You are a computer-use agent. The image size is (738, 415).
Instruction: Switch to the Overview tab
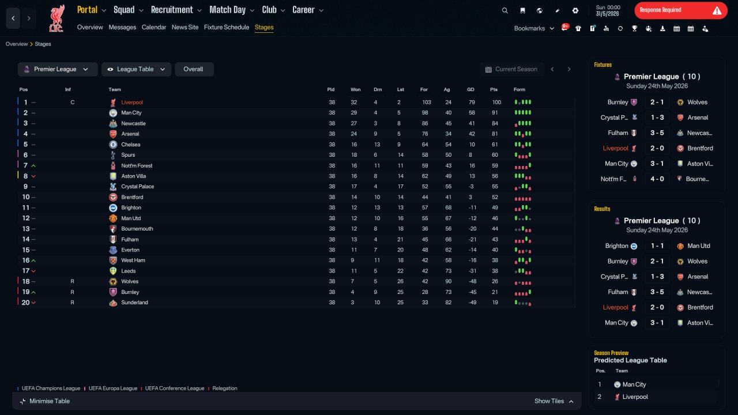click(x=90, y=27)
